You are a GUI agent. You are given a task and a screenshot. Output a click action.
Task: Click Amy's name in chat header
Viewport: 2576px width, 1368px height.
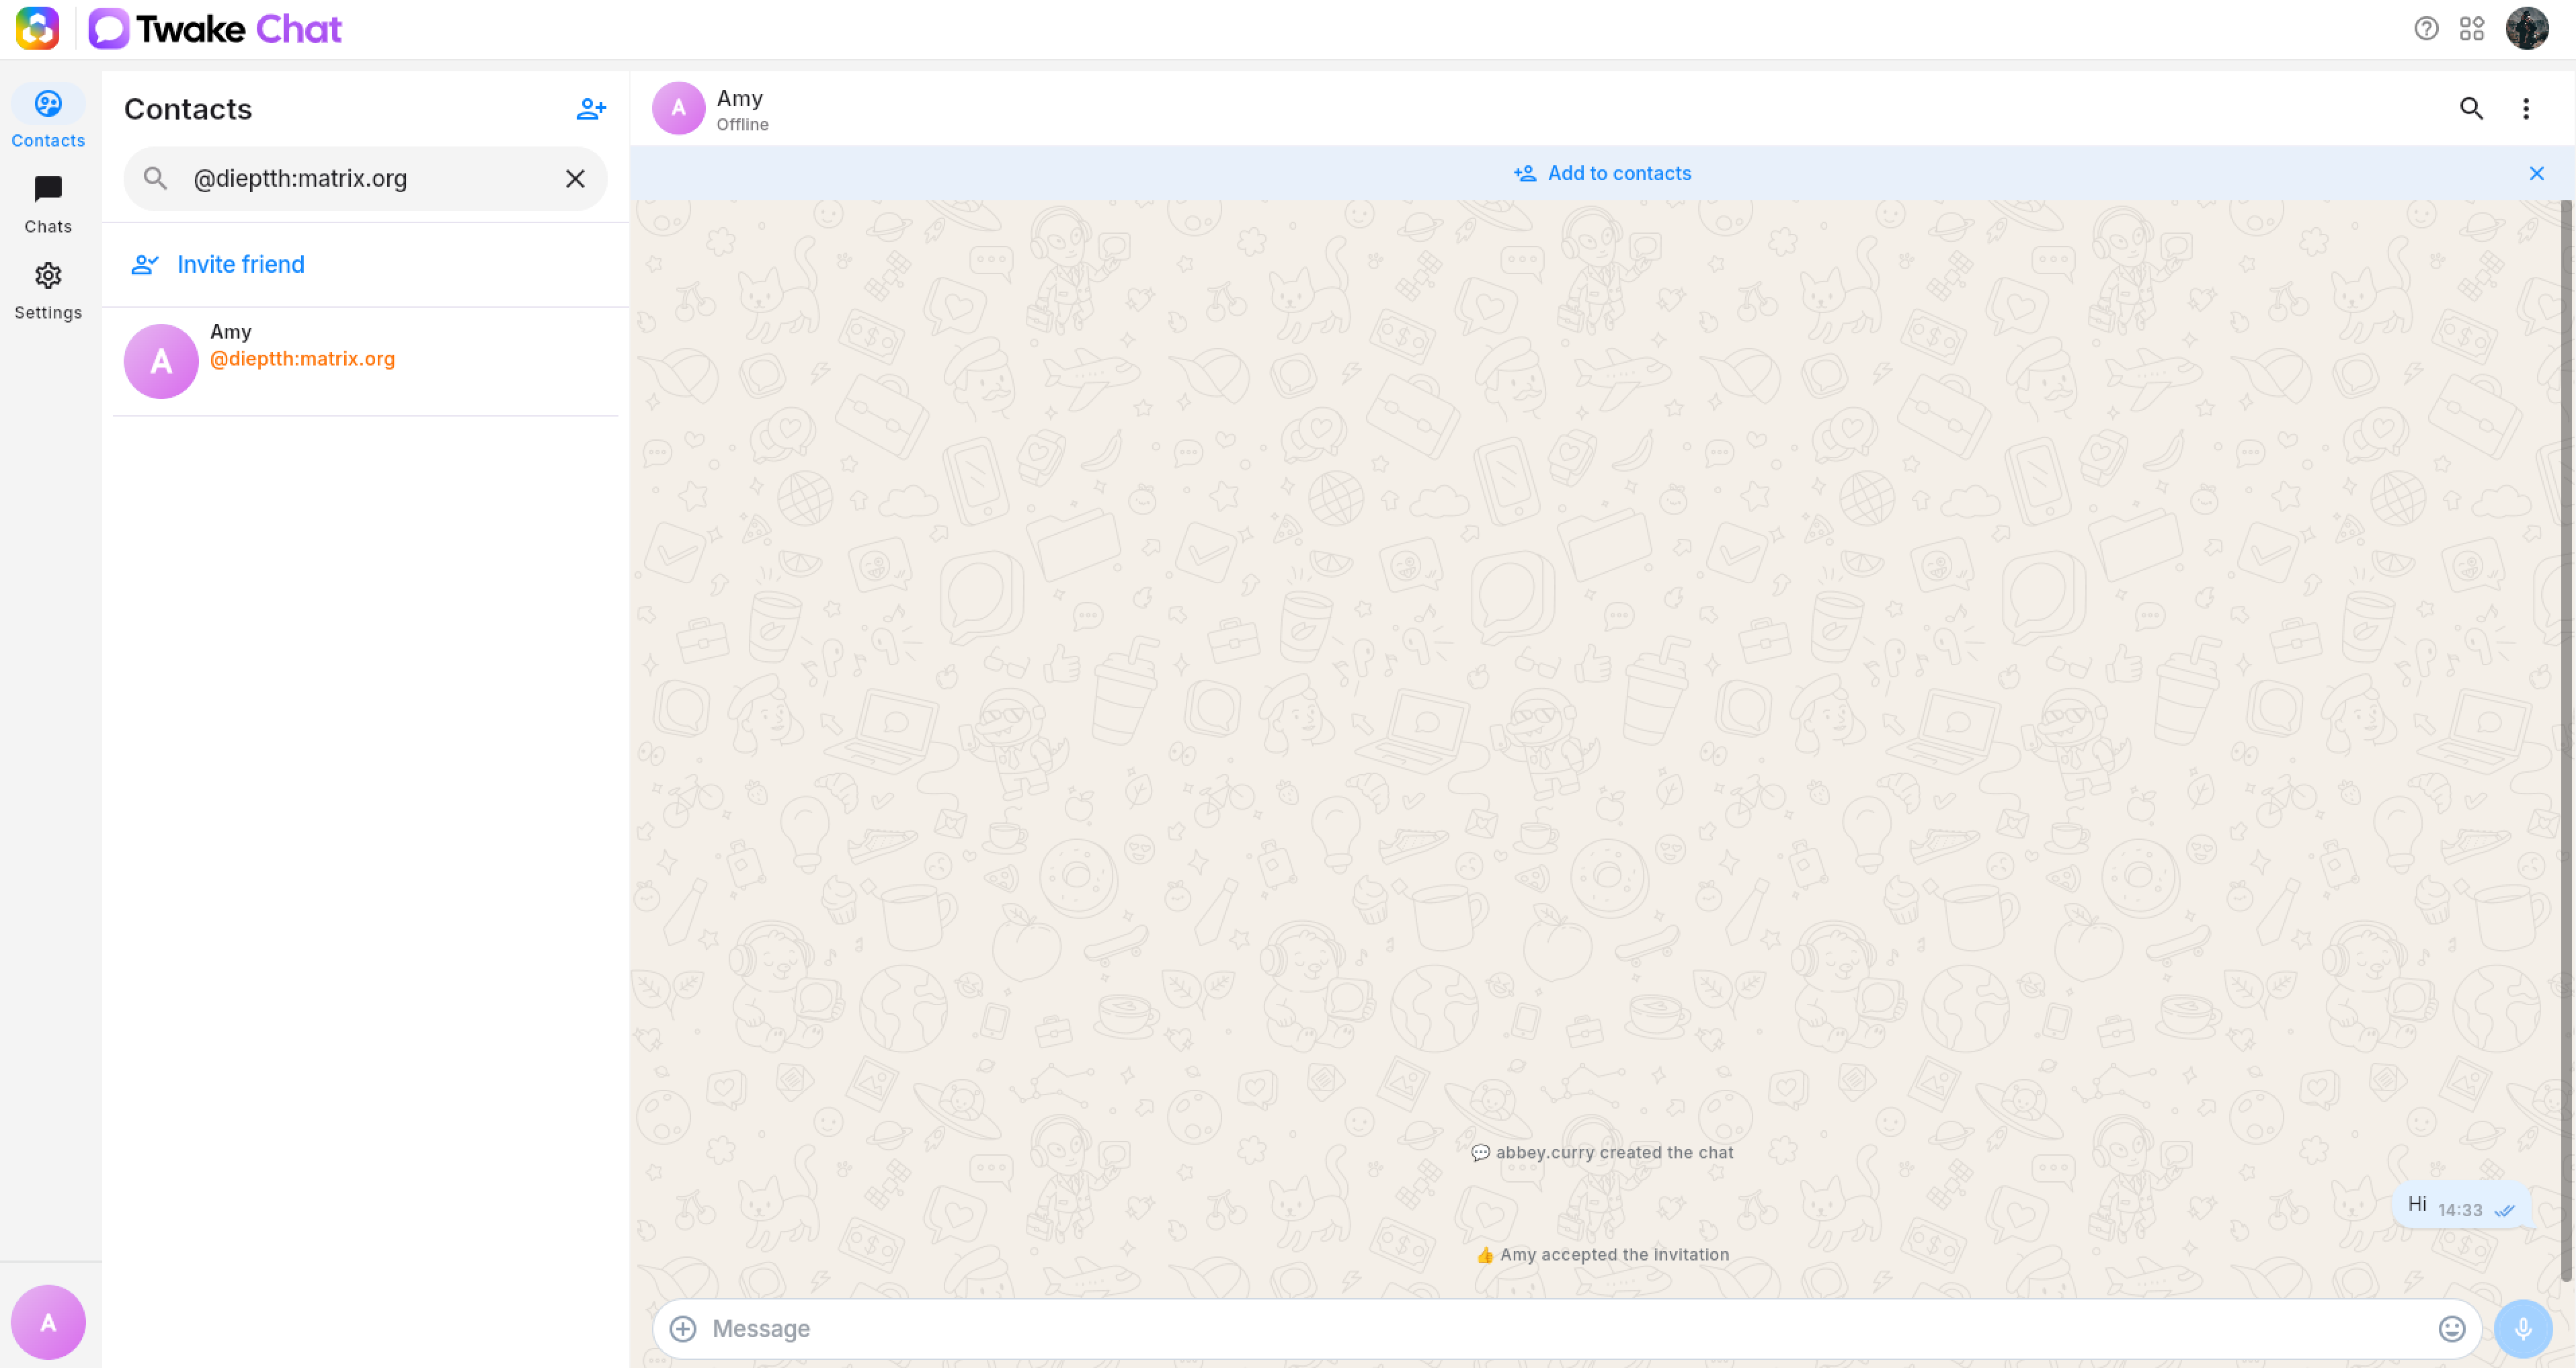coord(740,98)
